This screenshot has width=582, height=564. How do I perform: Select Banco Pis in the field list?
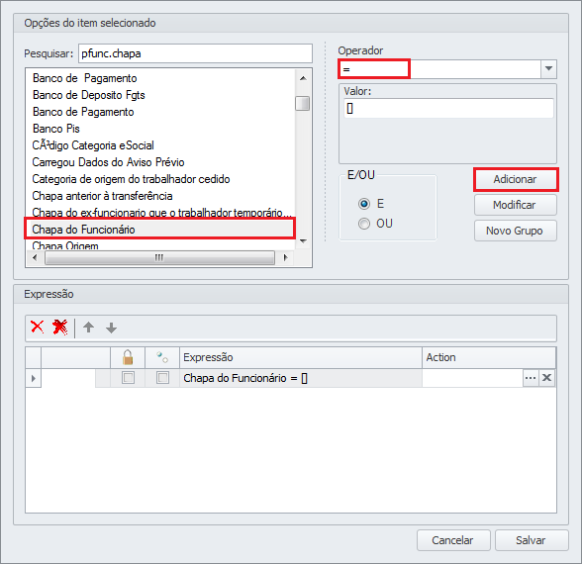point(56,129)
